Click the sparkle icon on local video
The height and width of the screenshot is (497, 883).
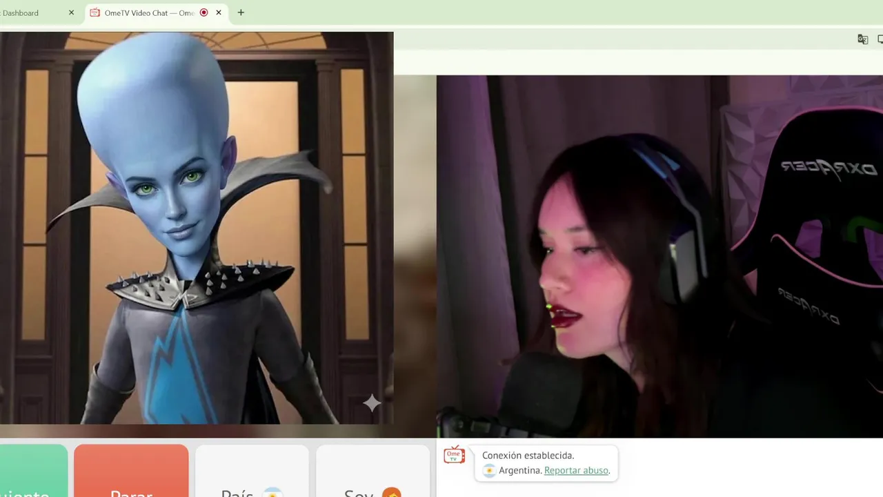pos(372,403)
